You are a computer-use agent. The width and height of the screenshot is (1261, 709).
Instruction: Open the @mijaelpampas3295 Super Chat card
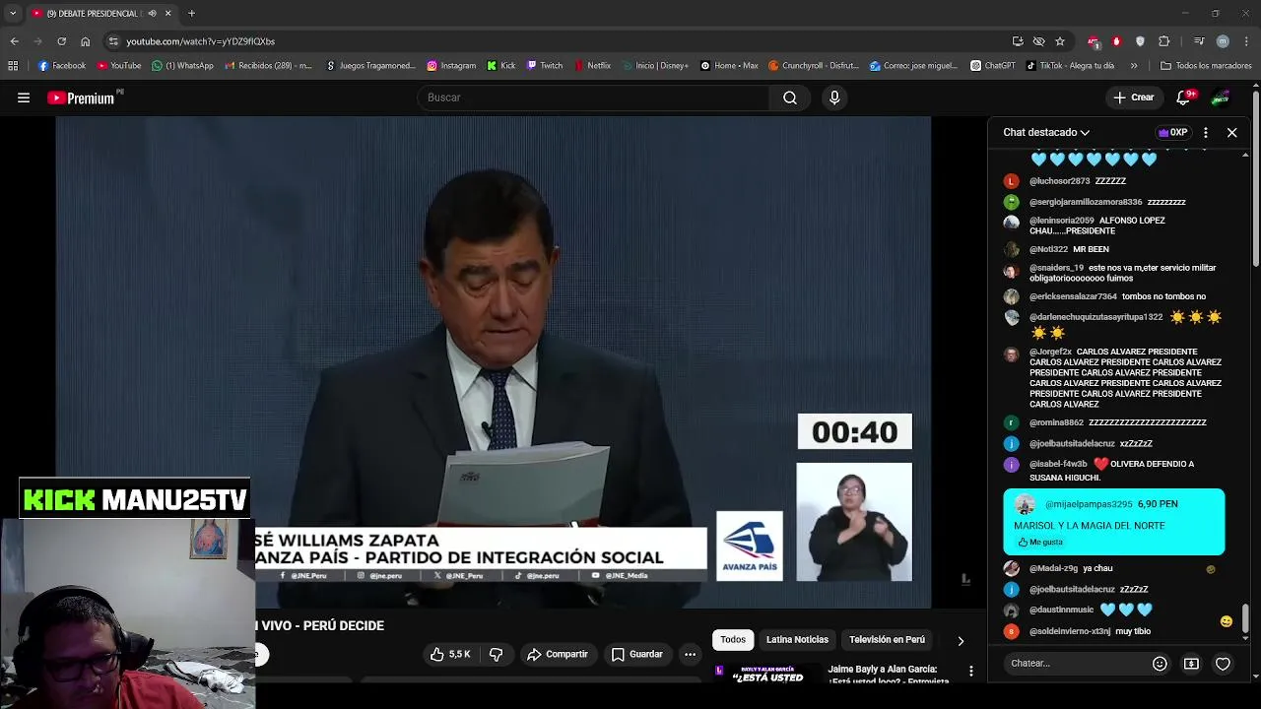[1114, 522]
